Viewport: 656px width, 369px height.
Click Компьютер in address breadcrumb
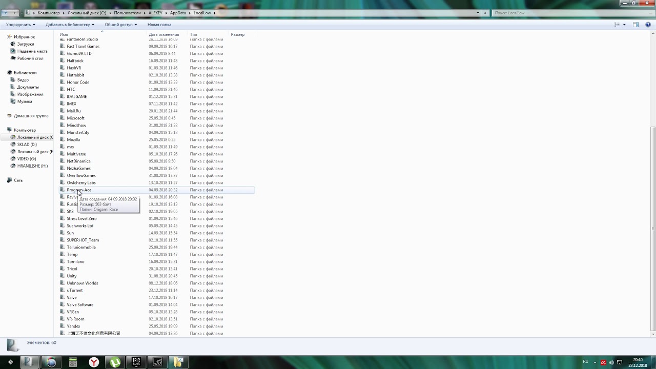[x=49, y=13]
